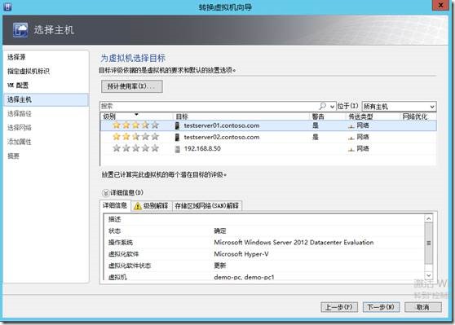Click the warning triangle icon on 级别解释 tab
Viewport: 455px width, 325px height.
click(138, 206)
